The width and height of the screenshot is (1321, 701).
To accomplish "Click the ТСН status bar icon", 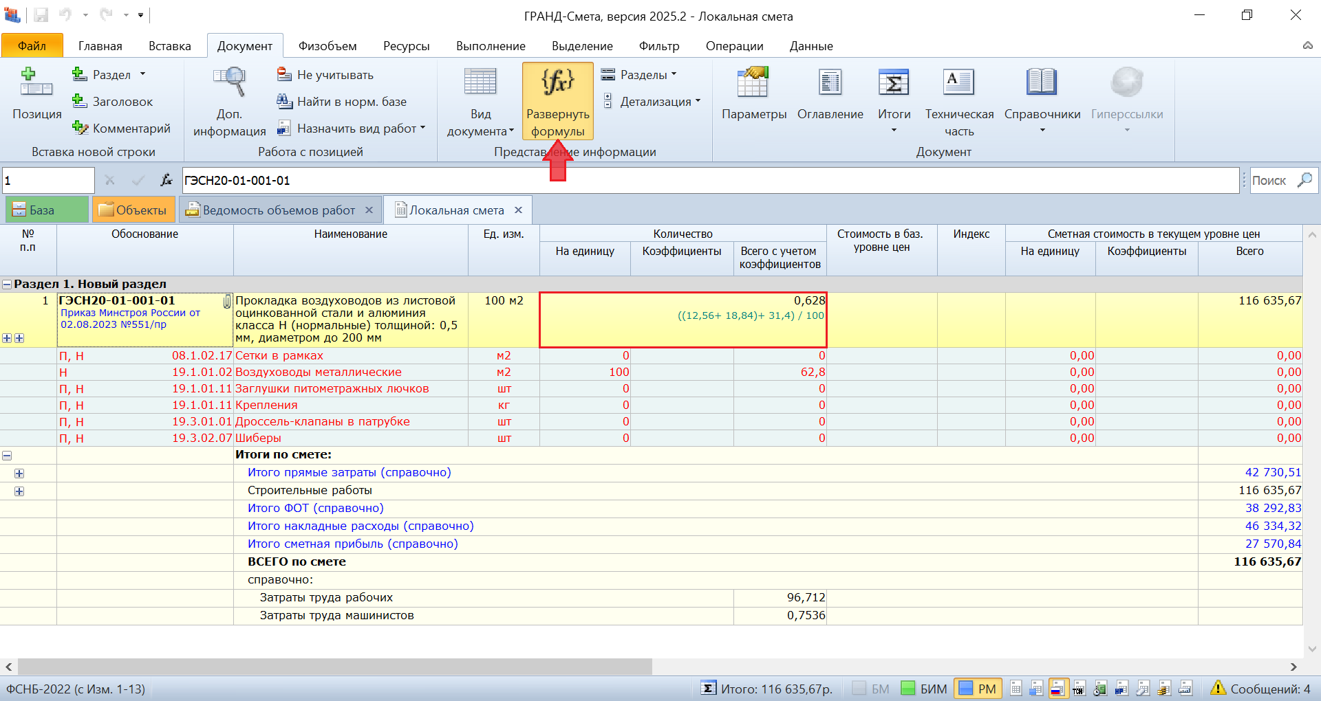I will [1079, 688].
